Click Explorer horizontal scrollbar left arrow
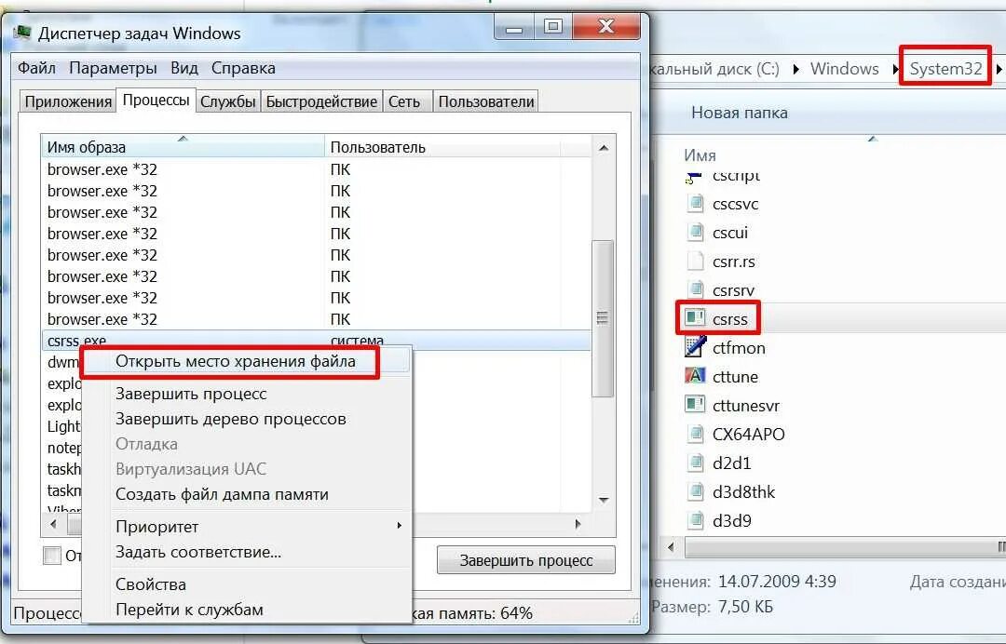 pos(671,547)
